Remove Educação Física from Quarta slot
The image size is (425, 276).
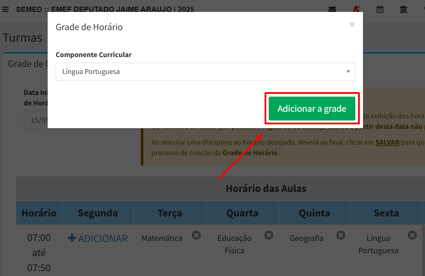(x=269, y=235)
